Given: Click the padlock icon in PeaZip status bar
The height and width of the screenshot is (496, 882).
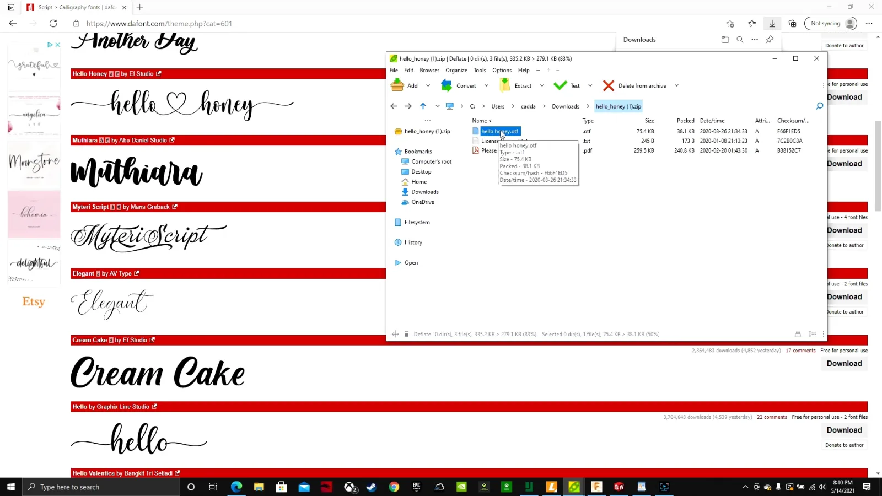Looking at the screenshot, I should point(798,334).
